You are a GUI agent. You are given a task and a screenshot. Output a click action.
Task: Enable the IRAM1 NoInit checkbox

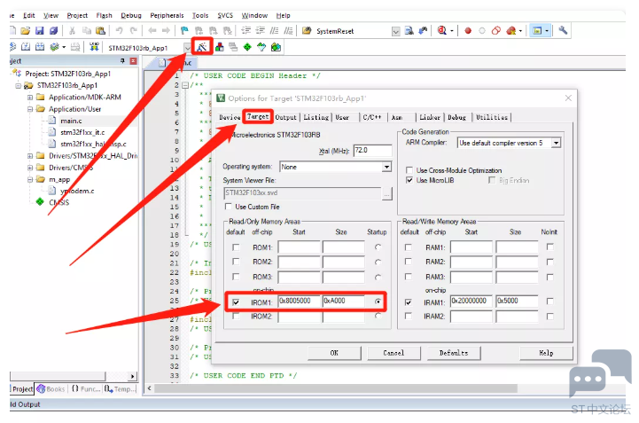(x=550, y=301)
